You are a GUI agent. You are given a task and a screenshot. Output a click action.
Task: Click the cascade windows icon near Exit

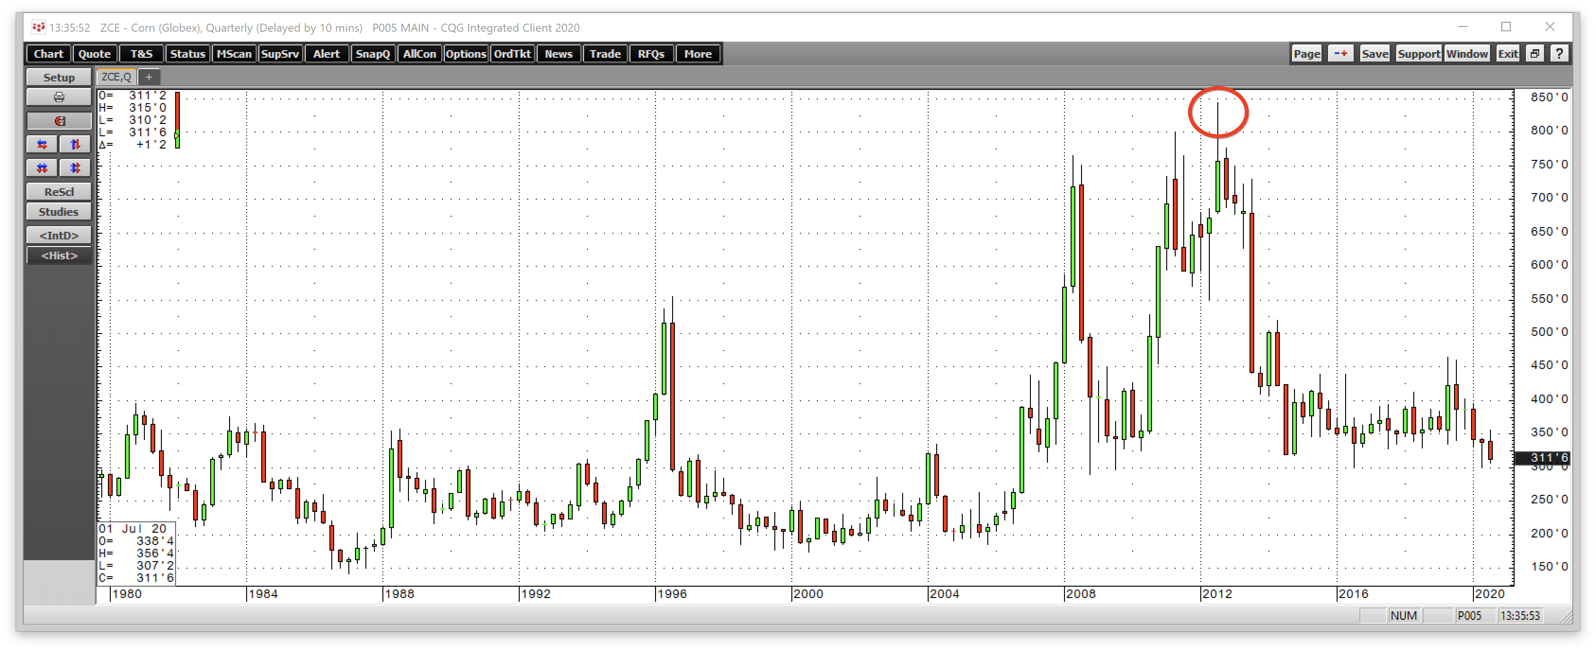[x=1534, y=53]
